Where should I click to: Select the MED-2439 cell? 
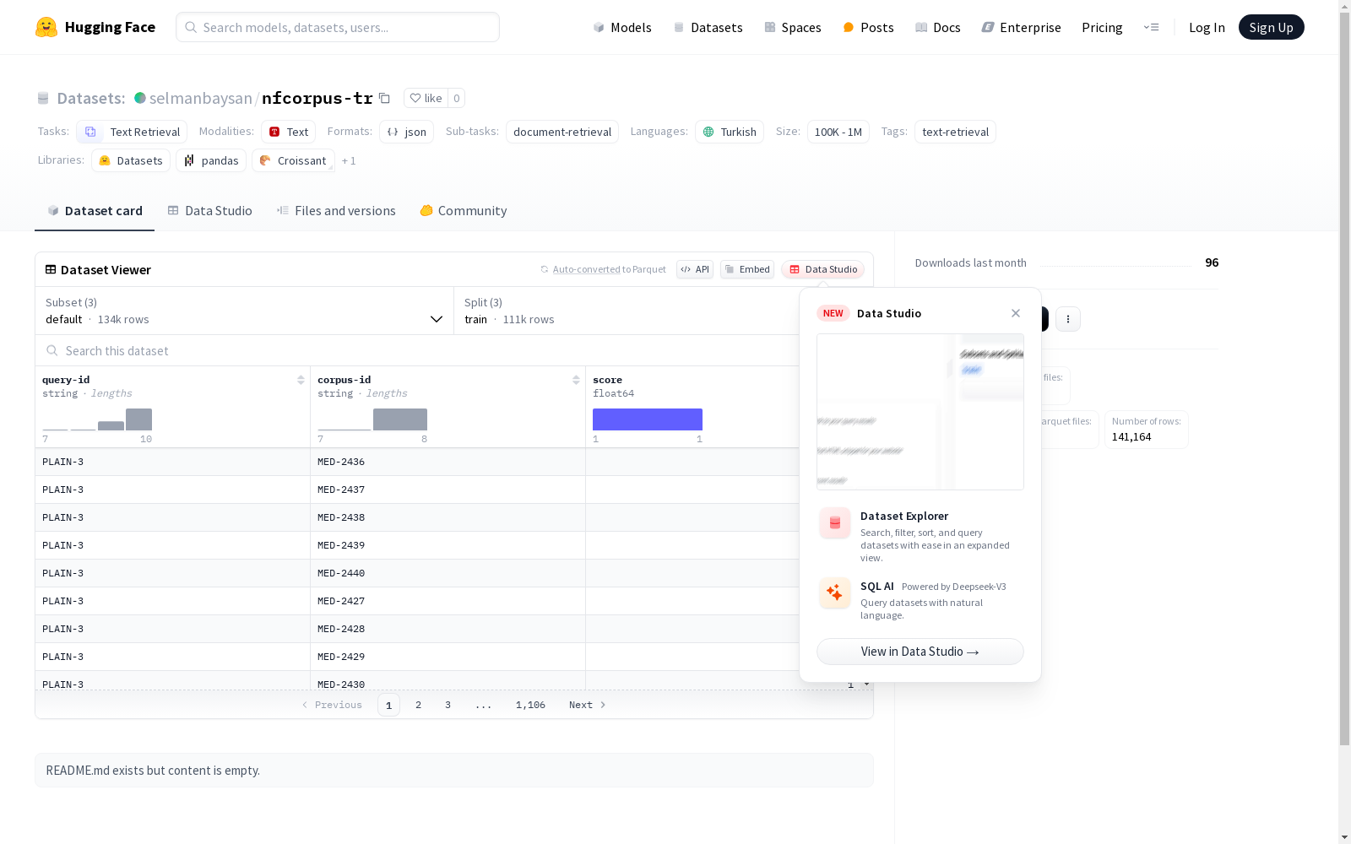[448, 545]
